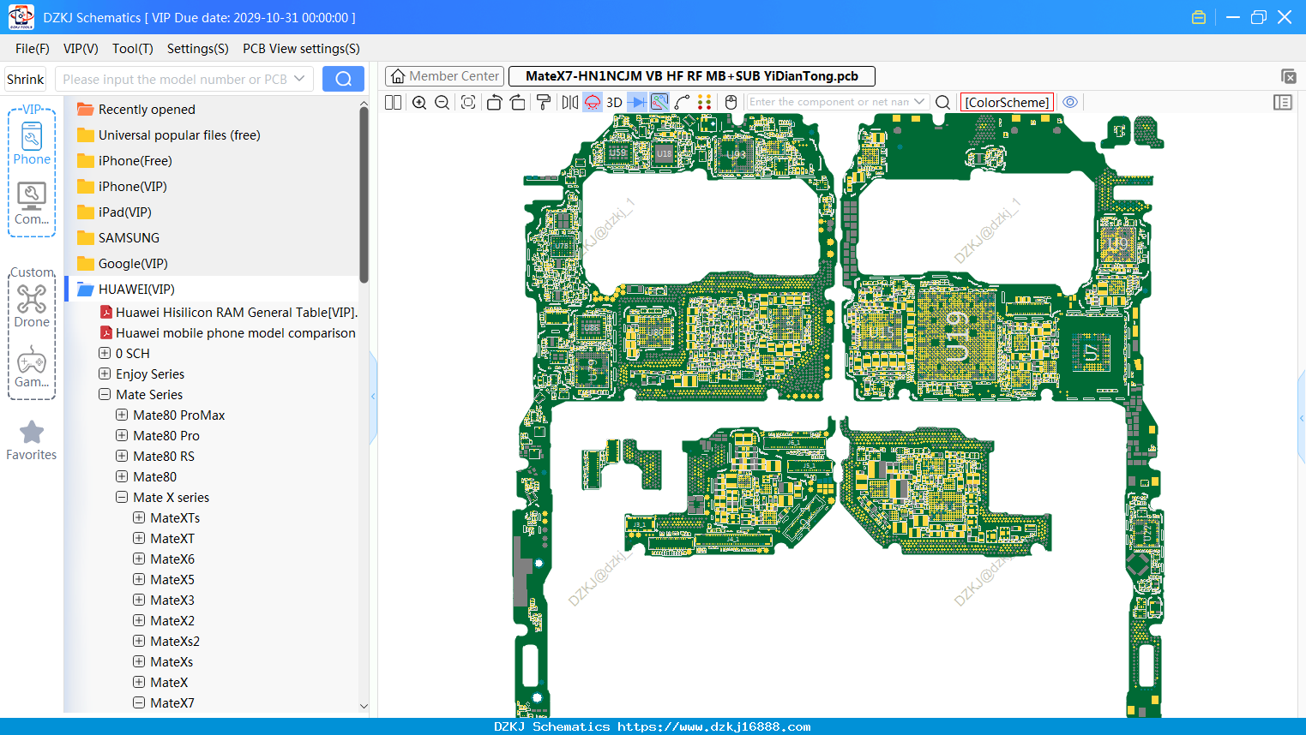Toggle the red highlight tool icon

(x=593, y=102)
